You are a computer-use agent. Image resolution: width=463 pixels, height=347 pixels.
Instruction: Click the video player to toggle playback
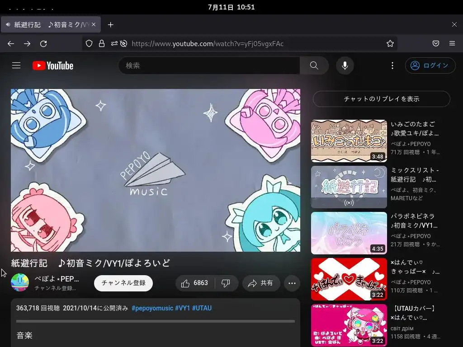(156, 170)
